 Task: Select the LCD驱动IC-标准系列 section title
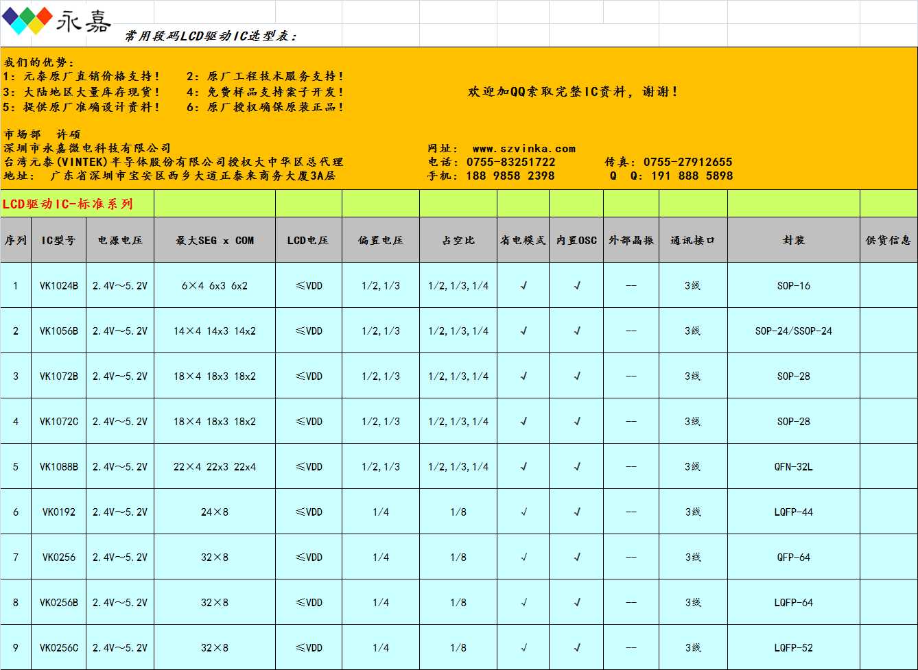[x=67, y=204]
